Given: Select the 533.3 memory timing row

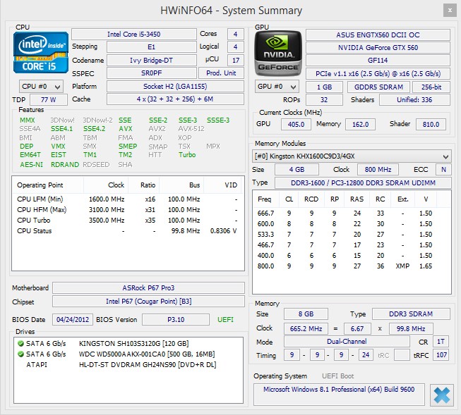Looking at the screenshot, I should click(x=352, y=235).
